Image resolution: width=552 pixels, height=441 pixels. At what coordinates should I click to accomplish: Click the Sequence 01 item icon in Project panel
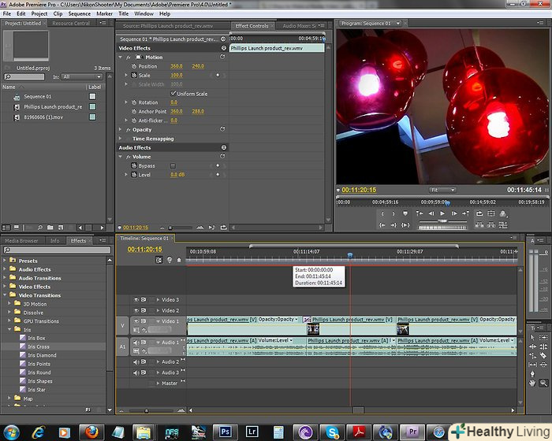pyautogui.click(x=17, y=96)
